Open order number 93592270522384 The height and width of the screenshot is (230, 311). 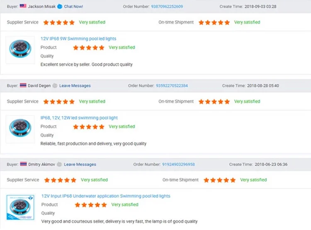pyautogui.click(x=172, y=86)
